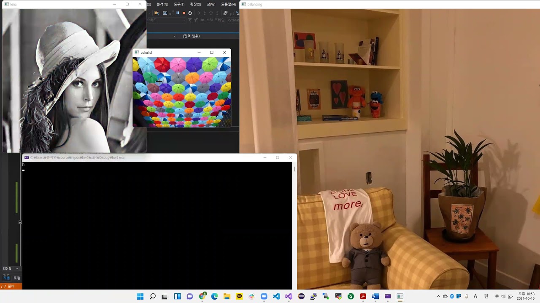
Task: Close the colorful window
Action: coord(225,53)
